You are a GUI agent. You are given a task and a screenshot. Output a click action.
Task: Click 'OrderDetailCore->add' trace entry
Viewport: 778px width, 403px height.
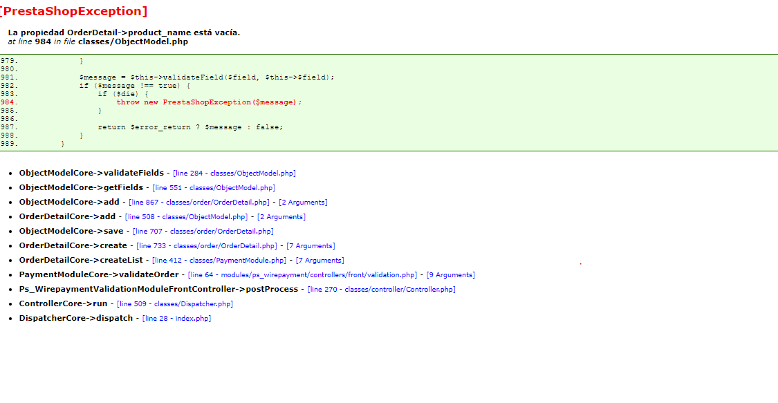[68, 216]
